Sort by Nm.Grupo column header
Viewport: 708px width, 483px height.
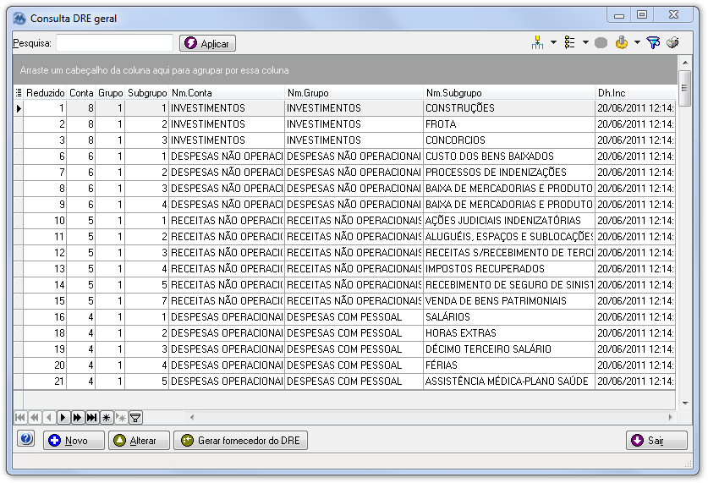354,93
